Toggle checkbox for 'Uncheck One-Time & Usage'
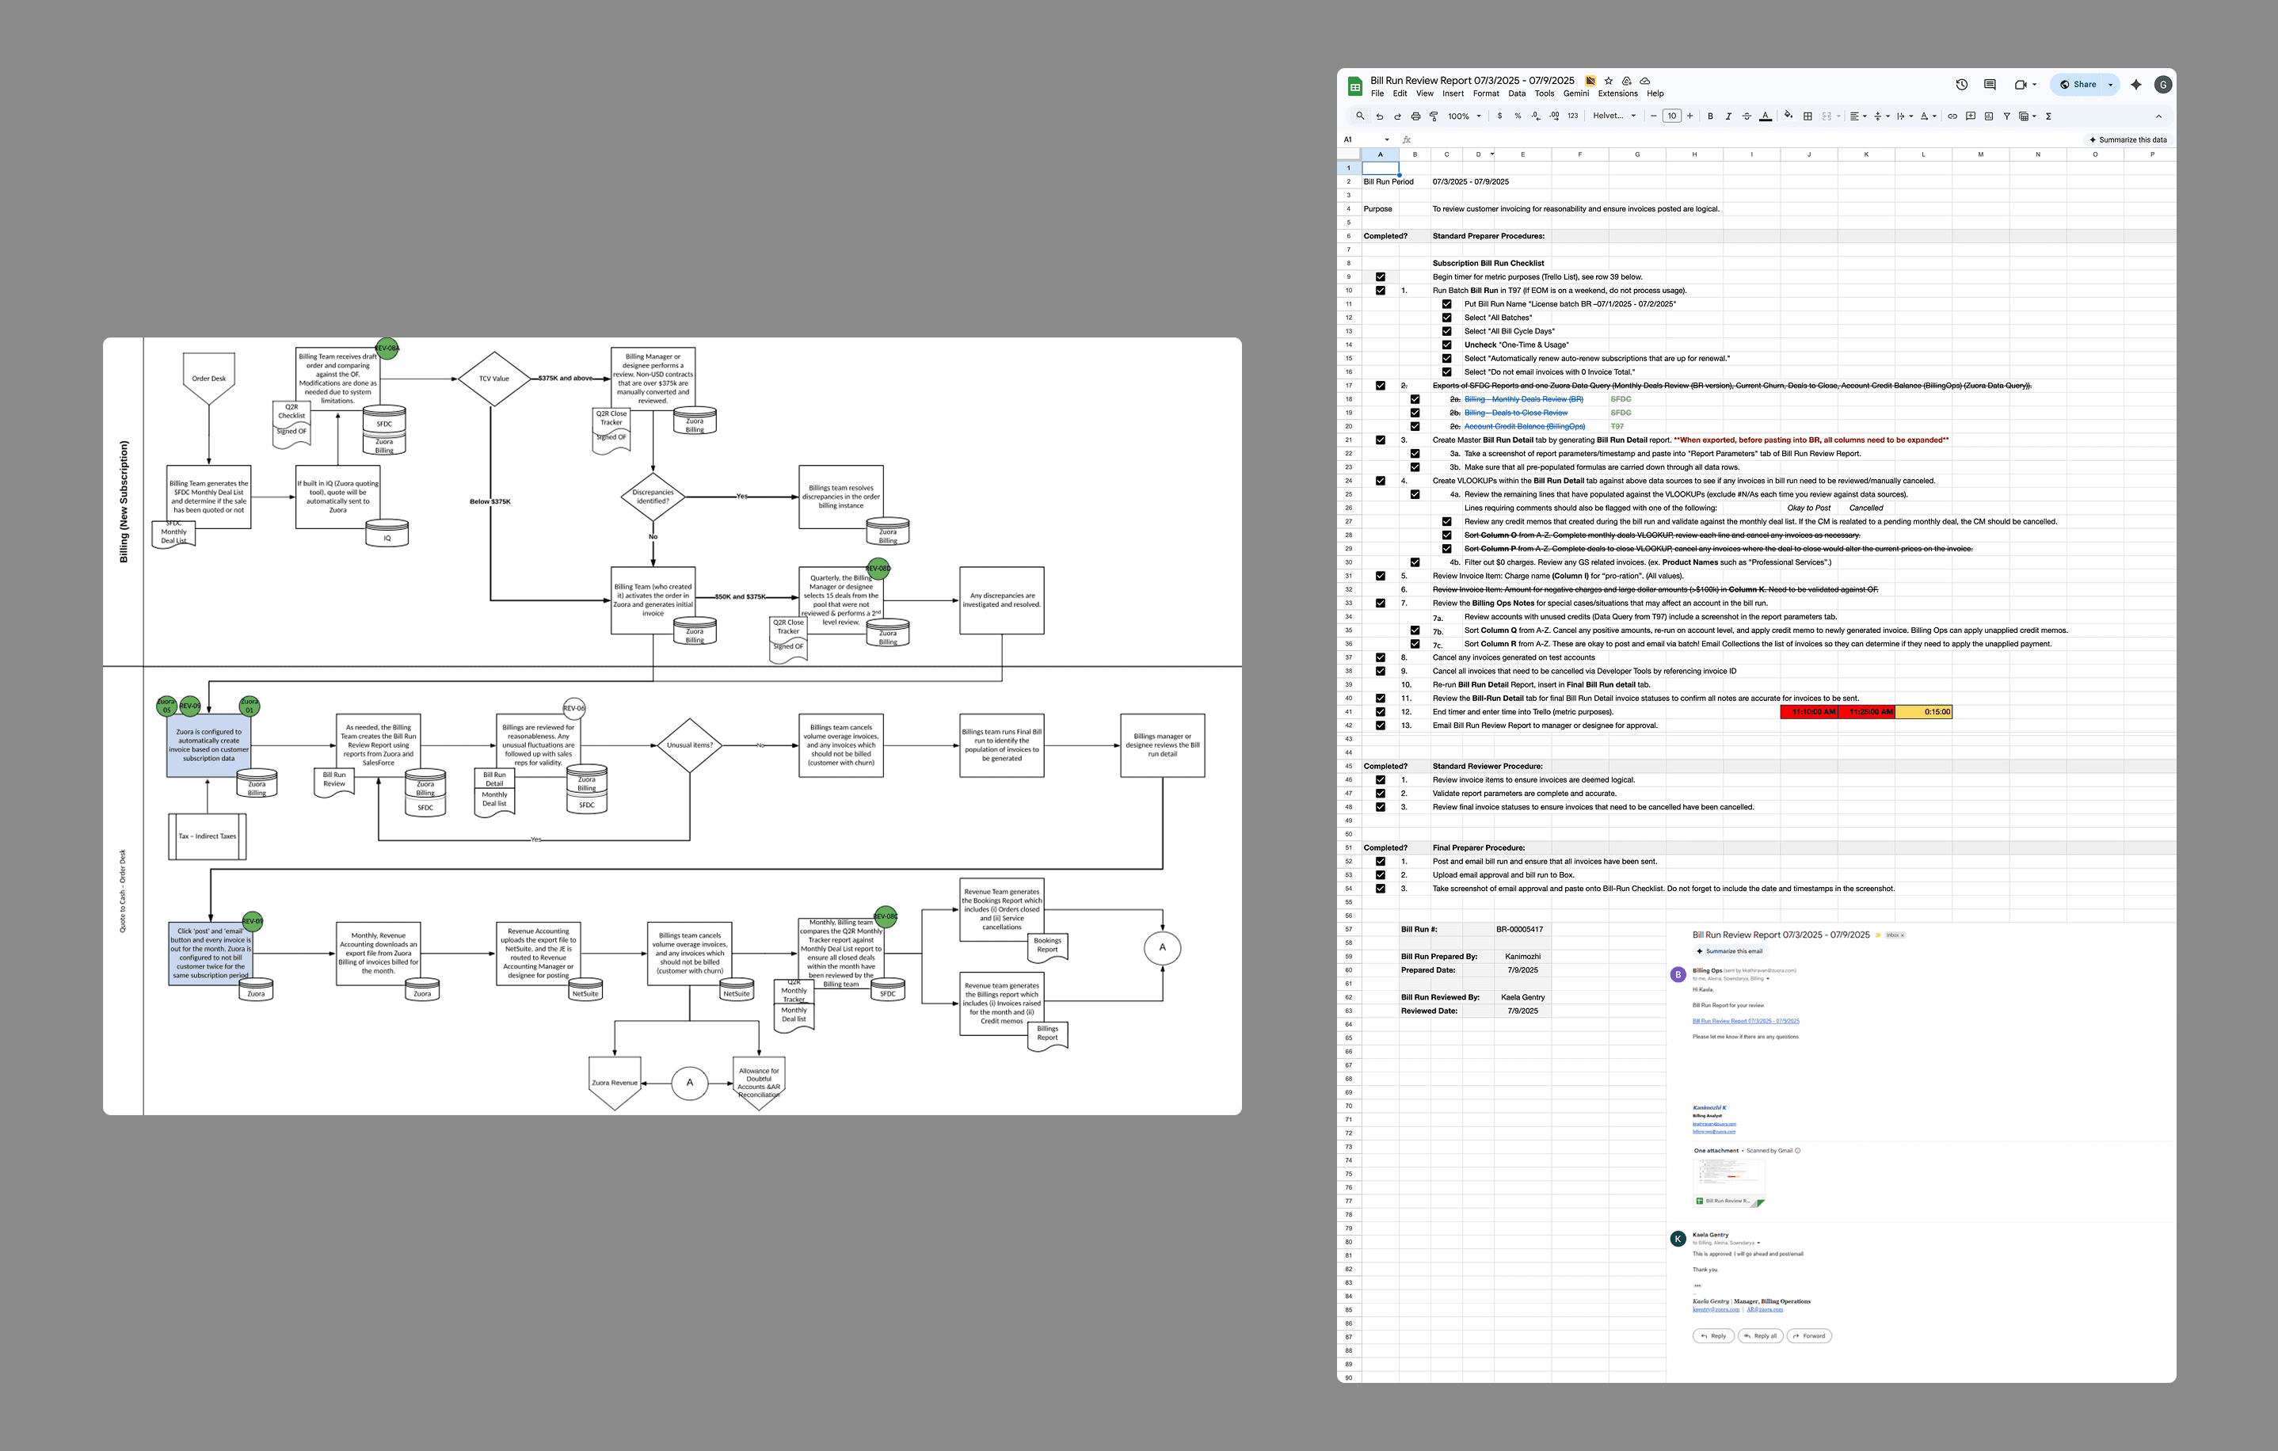 point(1446,345)
